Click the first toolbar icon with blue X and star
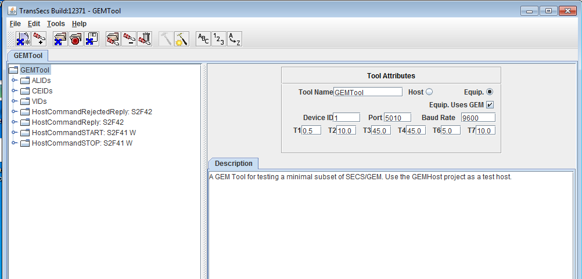This screenshot has width=582, height=279. [x=23, y=39]
